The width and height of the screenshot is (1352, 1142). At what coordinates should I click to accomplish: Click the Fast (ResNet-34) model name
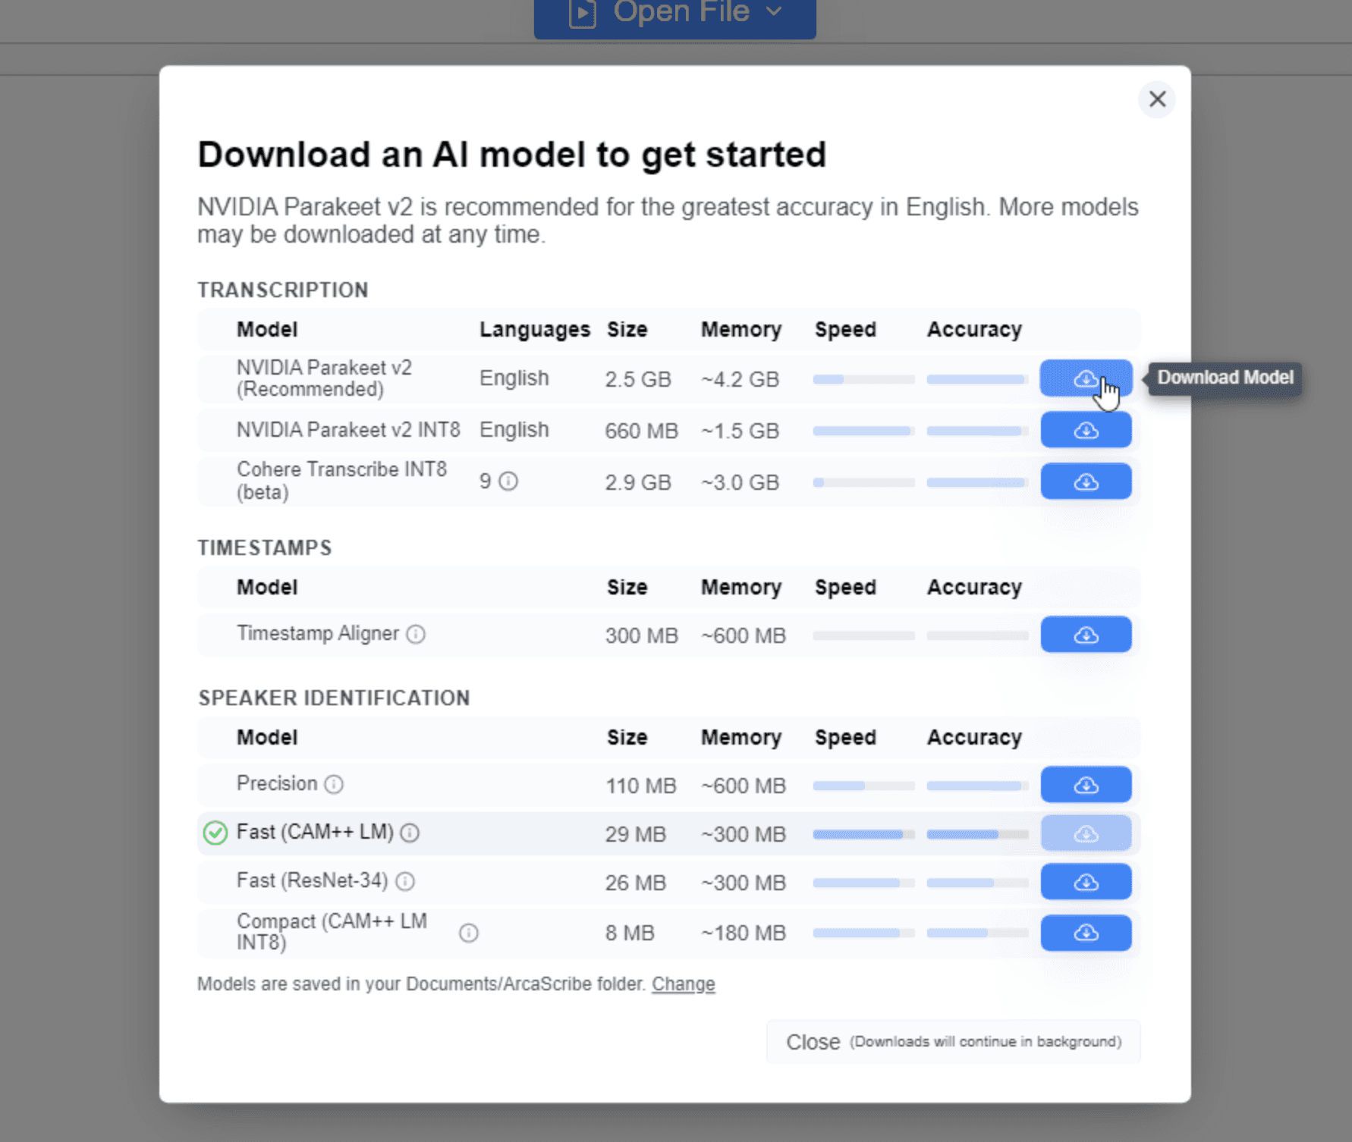coord(312,881)
